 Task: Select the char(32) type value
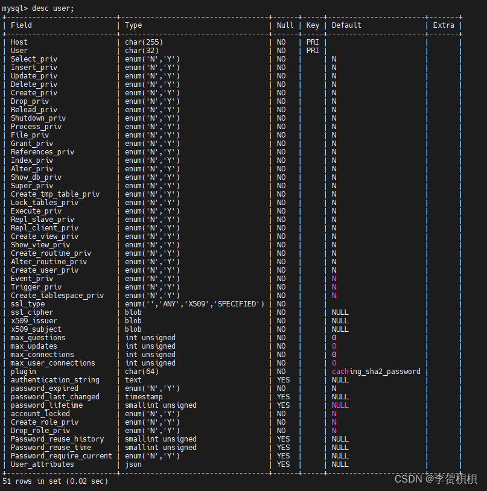142,51
